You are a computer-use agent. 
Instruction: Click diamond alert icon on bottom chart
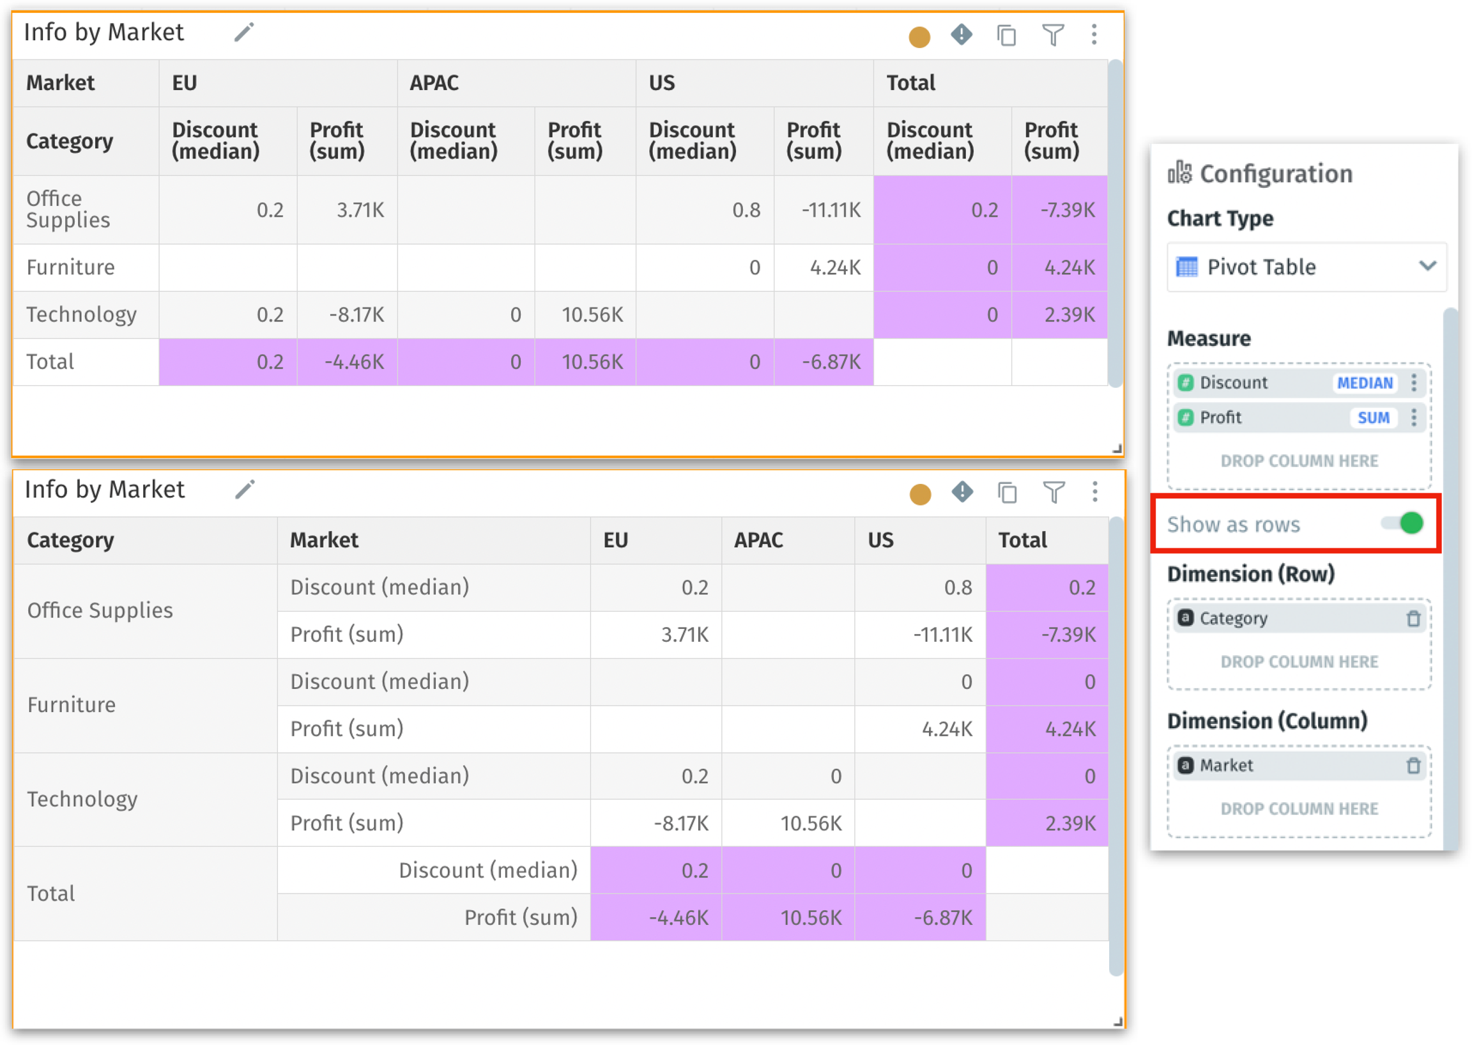pyautogui.click(x=962, y=492)
